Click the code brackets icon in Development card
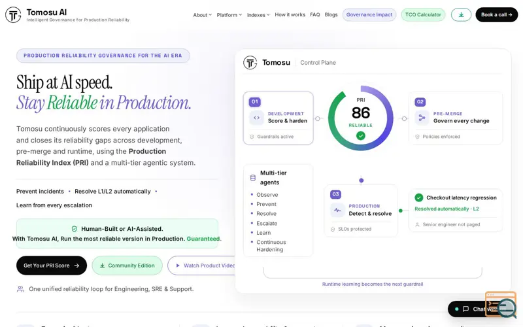This screenshot has width=523, height=327. point(256,118)
